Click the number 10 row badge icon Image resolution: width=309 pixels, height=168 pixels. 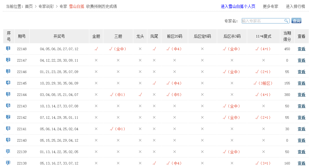coord(8,151)
